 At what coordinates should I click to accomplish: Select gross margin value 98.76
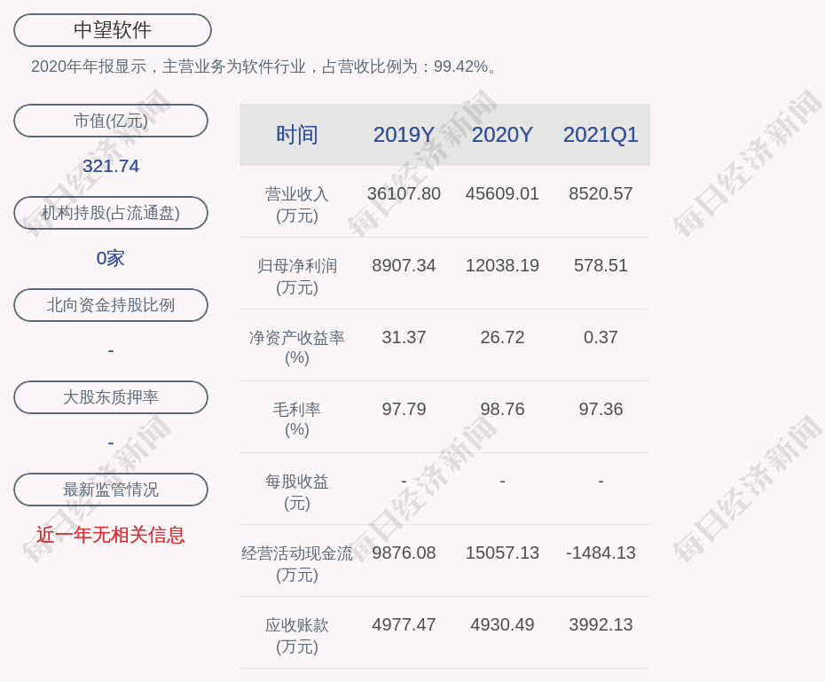[502, 409]
